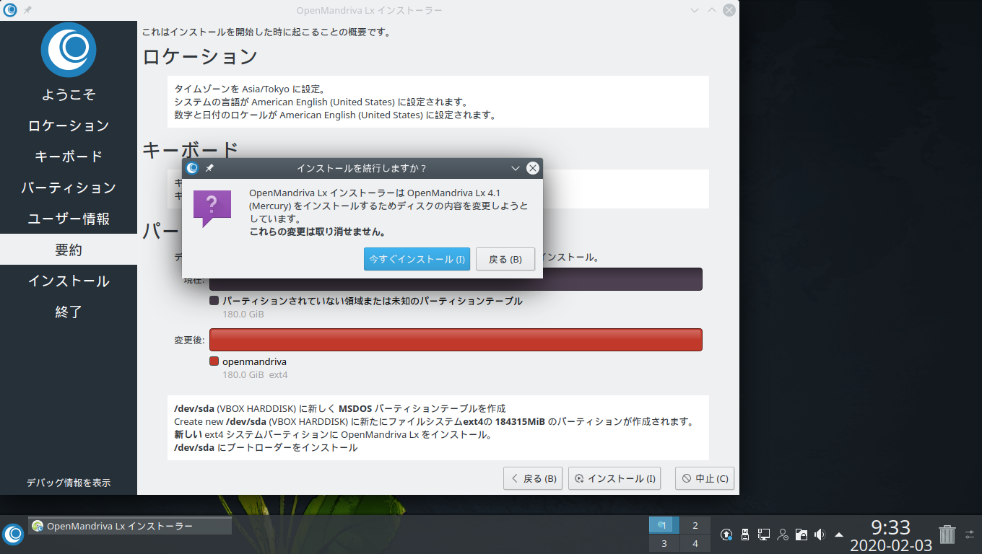Switch to virtual desktop 3
Image resolution: width=982 pixels, height=554 pixels.
664,543
